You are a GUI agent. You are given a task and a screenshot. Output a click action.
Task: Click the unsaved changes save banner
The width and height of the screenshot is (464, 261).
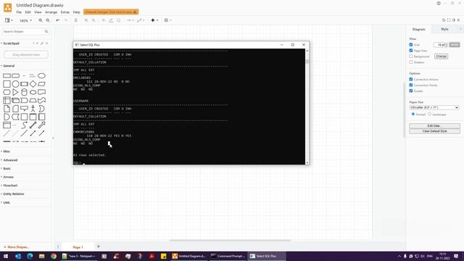point(111,12)
